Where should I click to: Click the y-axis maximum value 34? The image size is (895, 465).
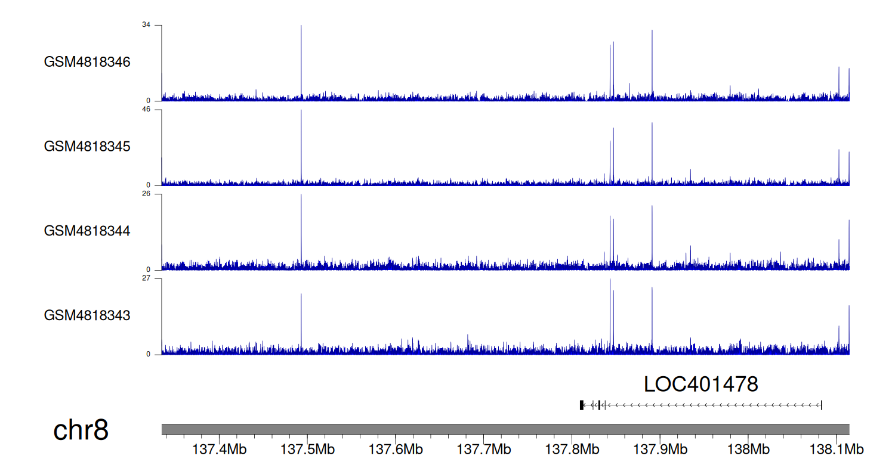[x=146, y=25]
